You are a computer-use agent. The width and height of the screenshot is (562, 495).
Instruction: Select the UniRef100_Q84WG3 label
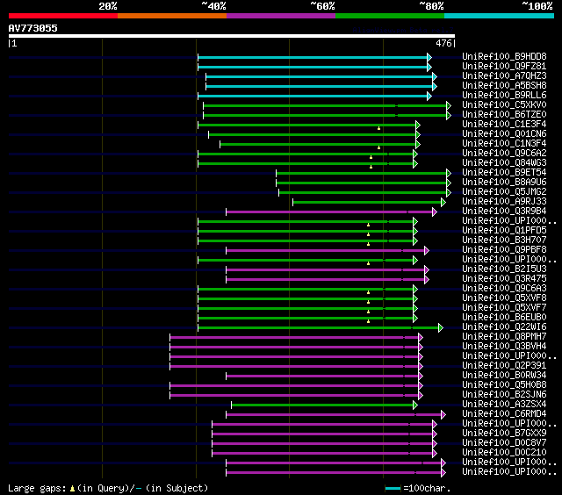504,163
